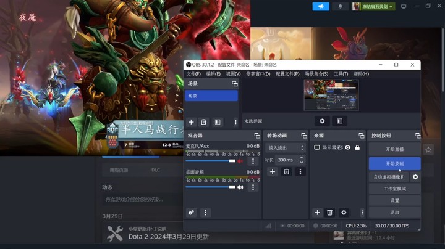Image resolution: width=445 pixels, height=249 pixels.
Task: Open the Scene Collection (S) menu
Action: (x=316, y=74)
